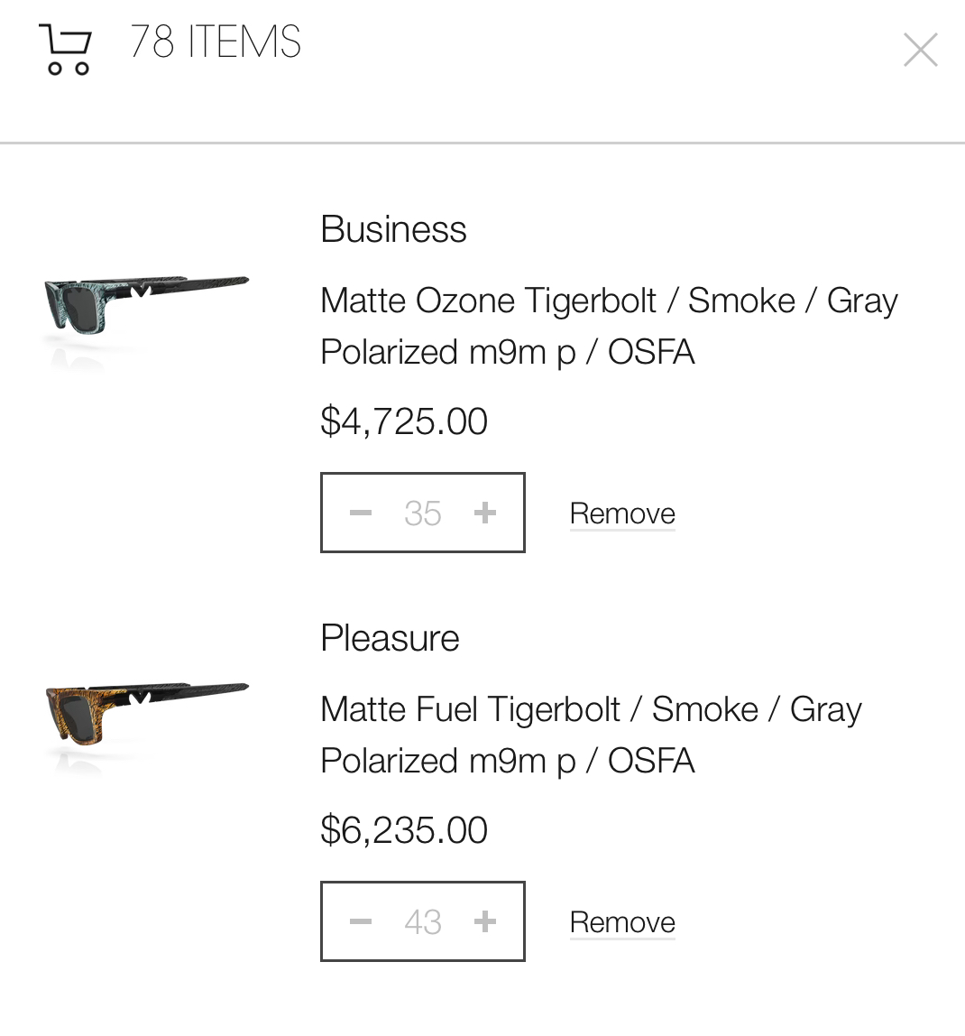Open the Business product title
Image resolution: width=965 pixels, height=1036 pixels.
coord(393,229)
